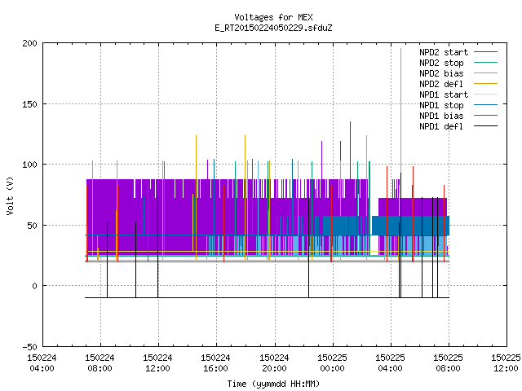
Task: Click the 'NPD1 start' legend label
Action: point(444,94)
